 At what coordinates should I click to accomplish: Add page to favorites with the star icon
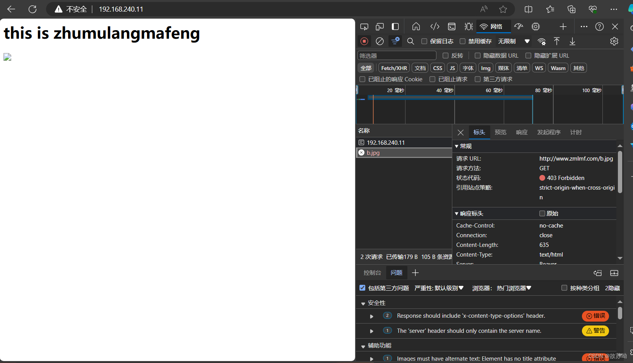503,9
